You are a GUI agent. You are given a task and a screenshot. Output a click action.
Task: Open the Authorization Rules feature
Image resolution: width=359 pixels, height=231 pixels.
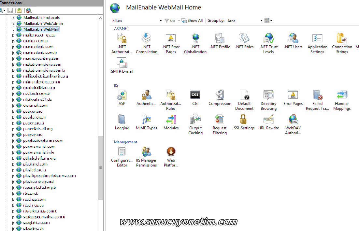pyautogui.click(x=171, y=100)
